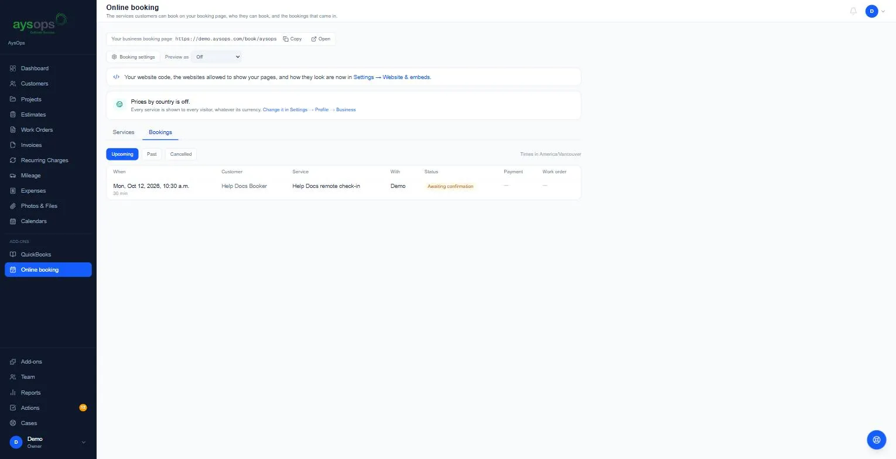
Task: Open the Preview as dropdown
Action: tap(216, 57)
